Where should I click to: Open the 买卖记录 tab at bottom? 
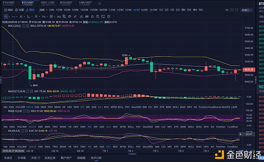pyautogui.click(x=50, y=158)
